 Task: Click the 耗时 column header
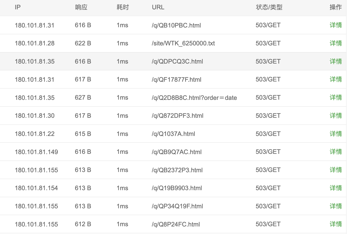123,7
